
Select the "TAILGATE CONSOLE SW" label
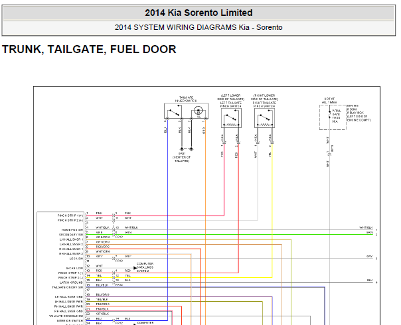point(66,316)
